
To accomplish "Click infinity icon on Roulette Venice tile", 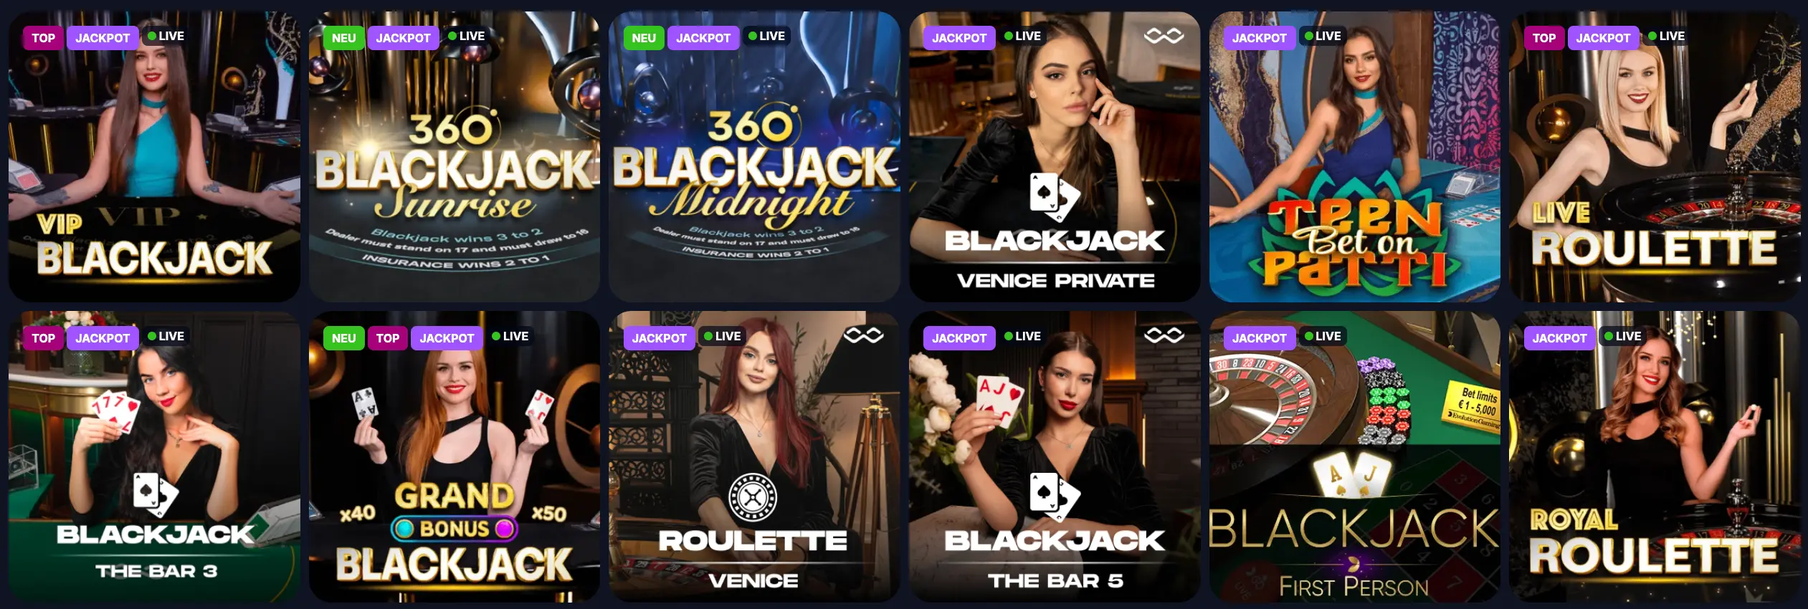I will [x=863, y=335].
